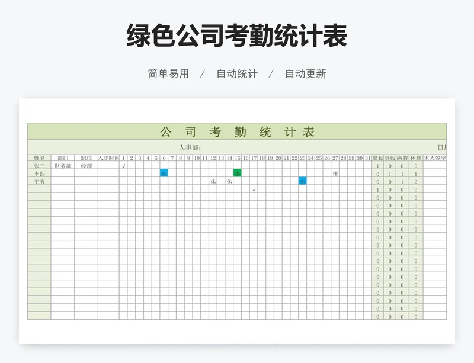The height and width of the screenshot is (363, 474).
Task: Select the 入职时间 column header
Action: coord(108,158)
